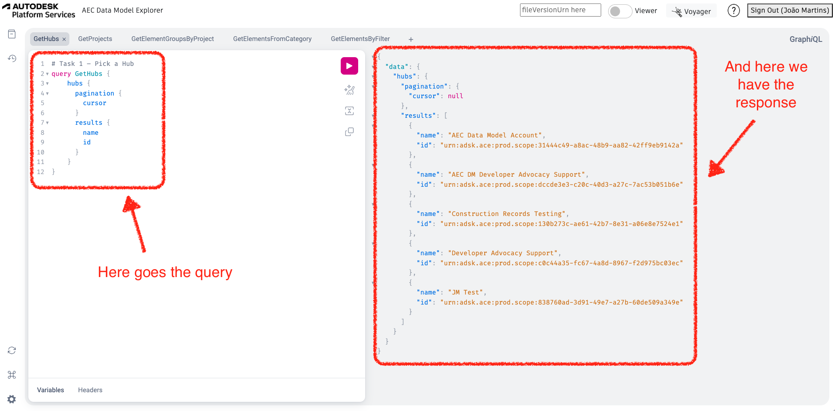This screenshot has height=411, width=835.
Task: Click the "data" key in response
Action: pyautogui.click(x=397, y=67)
